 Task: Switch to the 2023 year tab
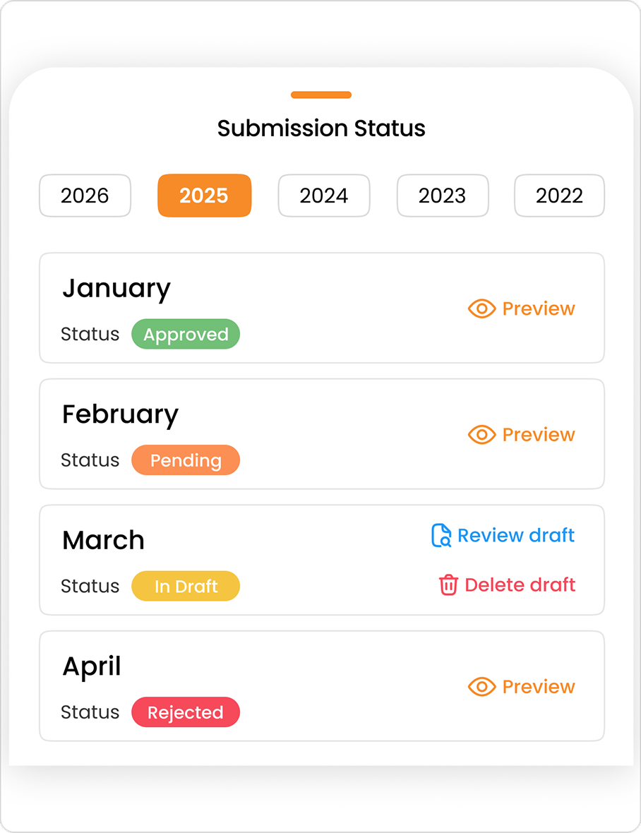click(443, 196)
